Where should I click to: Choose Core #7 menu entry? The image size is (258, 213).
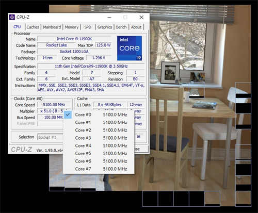[x=99, y=169]
